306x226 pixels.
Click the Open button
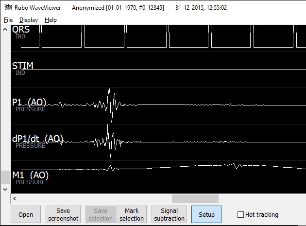26,214
